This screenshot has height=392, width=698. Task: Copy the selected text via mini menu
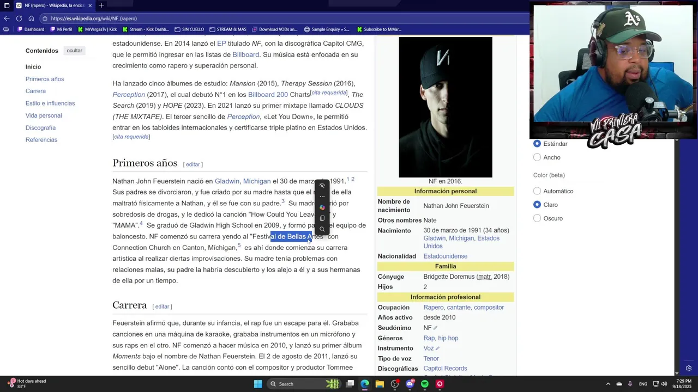322,218
